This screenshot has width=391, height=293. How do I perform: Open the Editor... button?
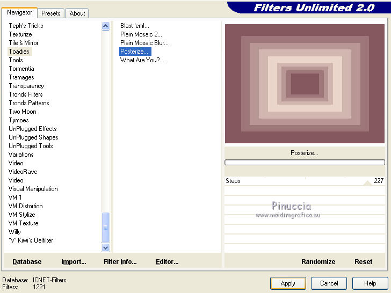[167, 262]
